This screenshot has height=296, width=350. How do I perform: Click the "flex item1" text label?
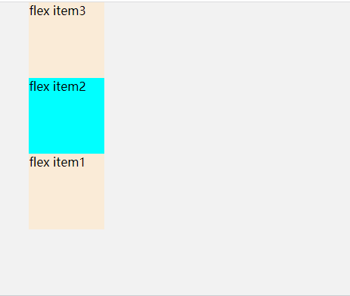pos(57,162)
